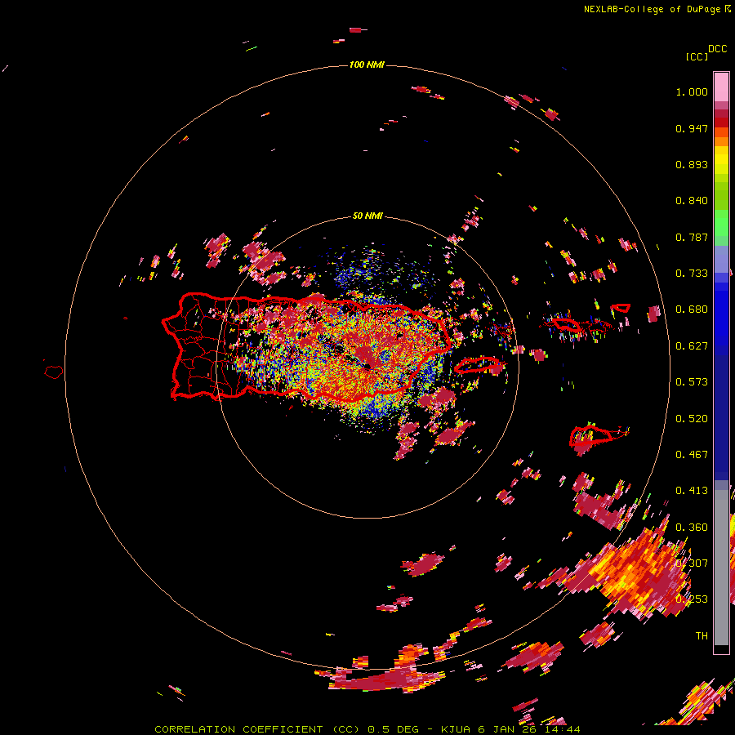
Task: Click the 0.680 color scale value
Action: pos(692,310)
